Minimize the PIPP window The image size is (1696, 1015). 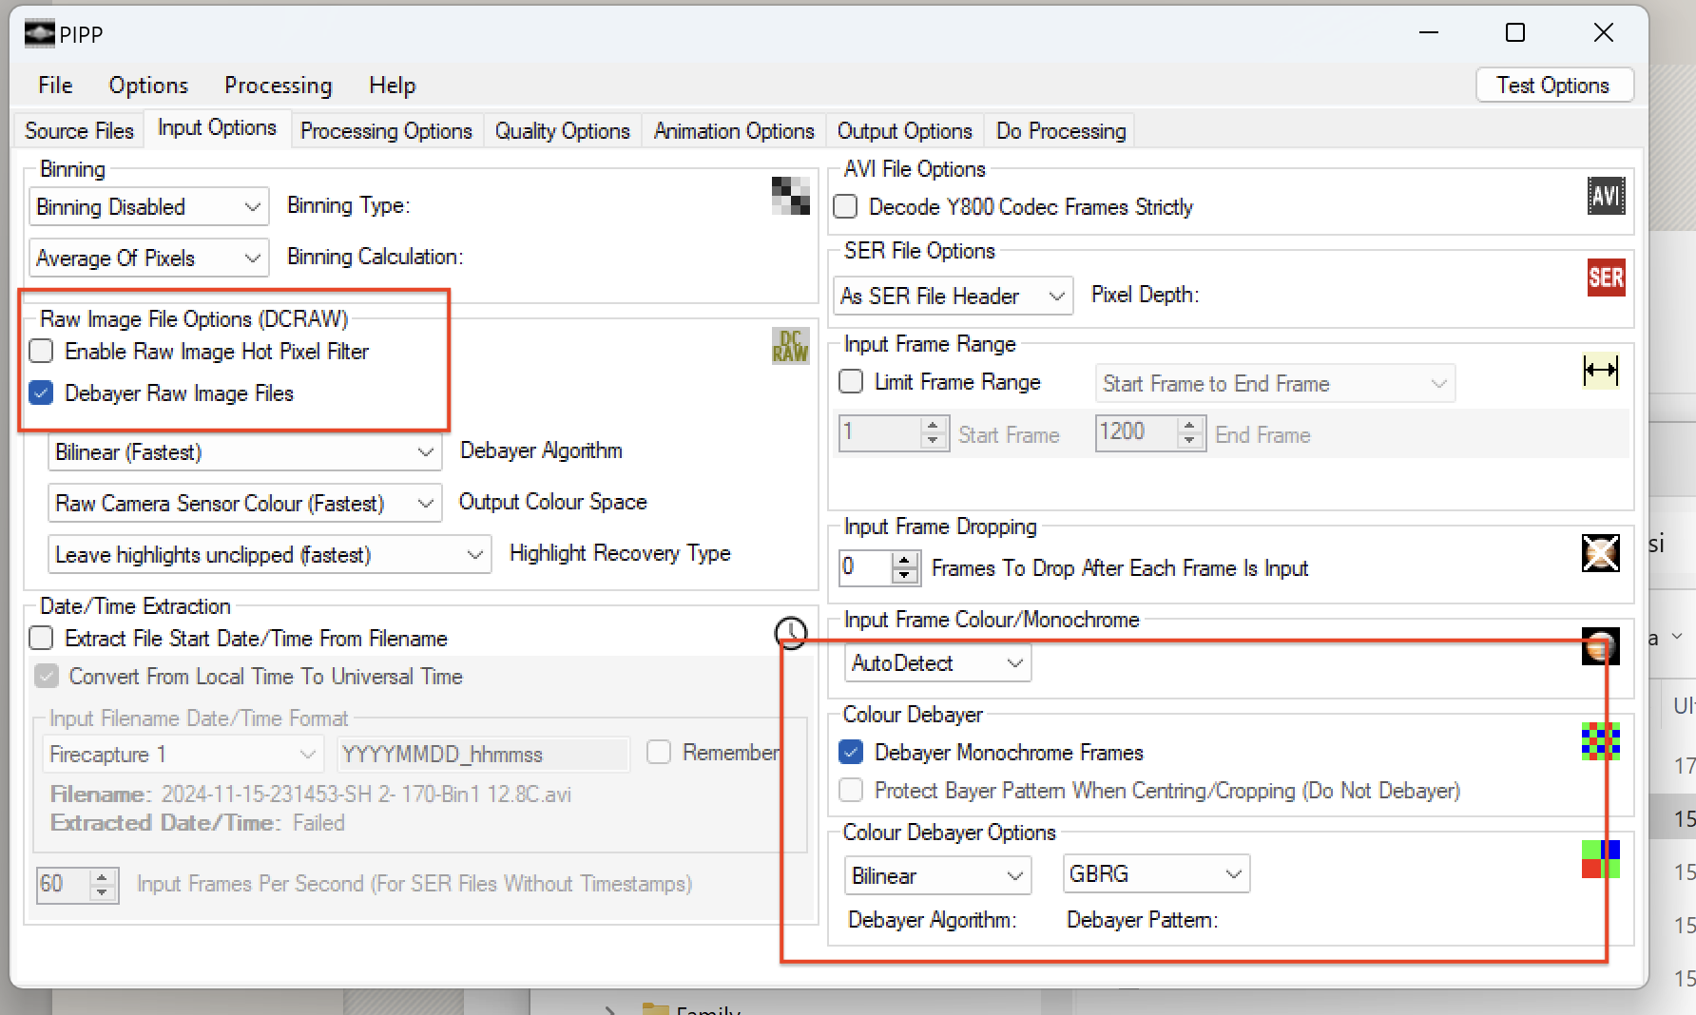tap(1429, 33)
